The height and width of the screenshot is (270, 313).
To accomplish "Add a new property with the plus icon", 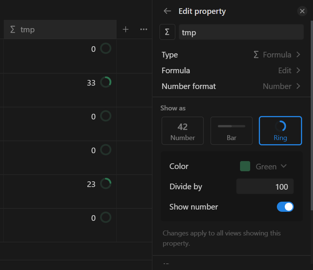I will [x=126, y=30].
